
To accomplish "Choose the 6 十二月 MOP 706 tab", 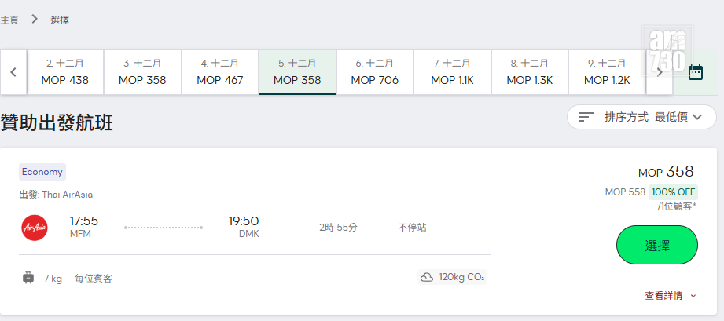I will (375, 72).
